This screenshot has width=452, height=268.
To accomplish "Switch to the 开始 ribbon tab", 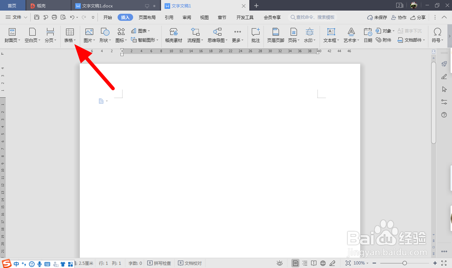I will point(107,17).
